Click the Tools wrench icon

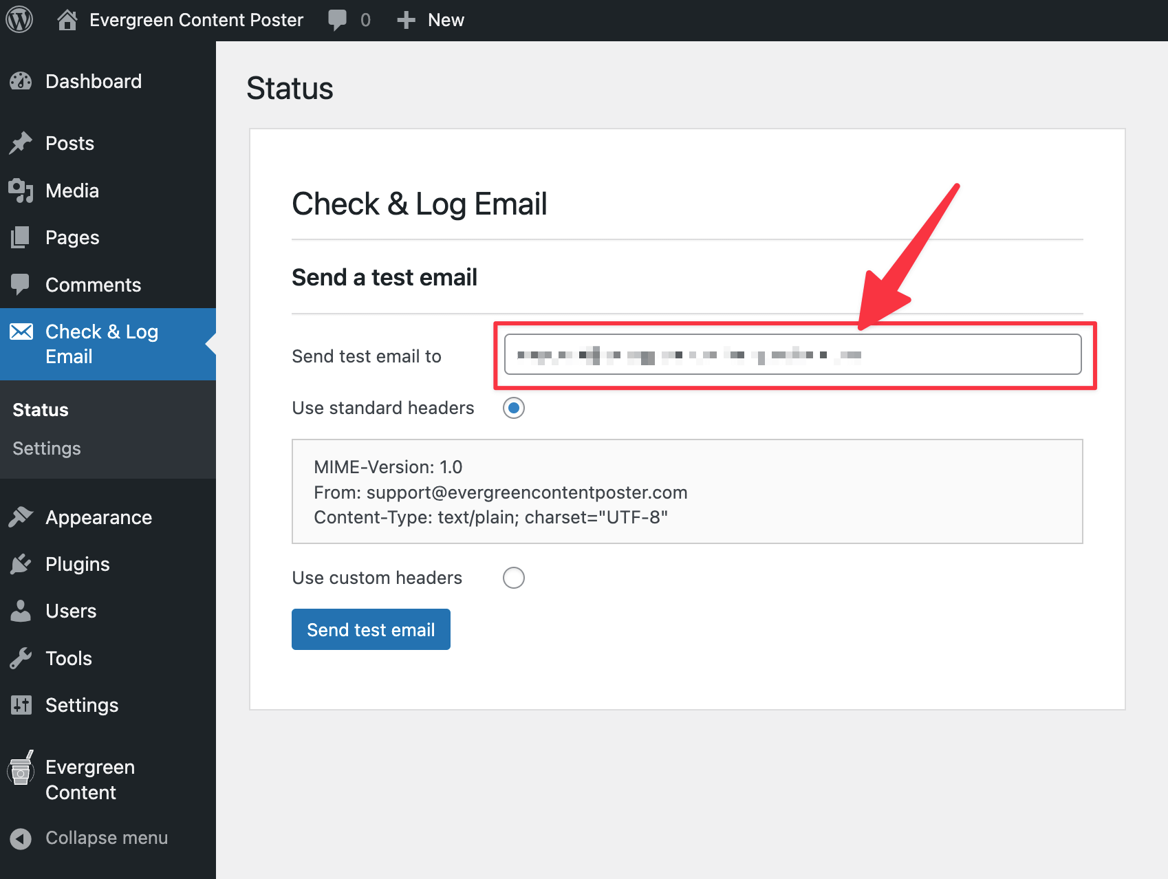(21, 658)
